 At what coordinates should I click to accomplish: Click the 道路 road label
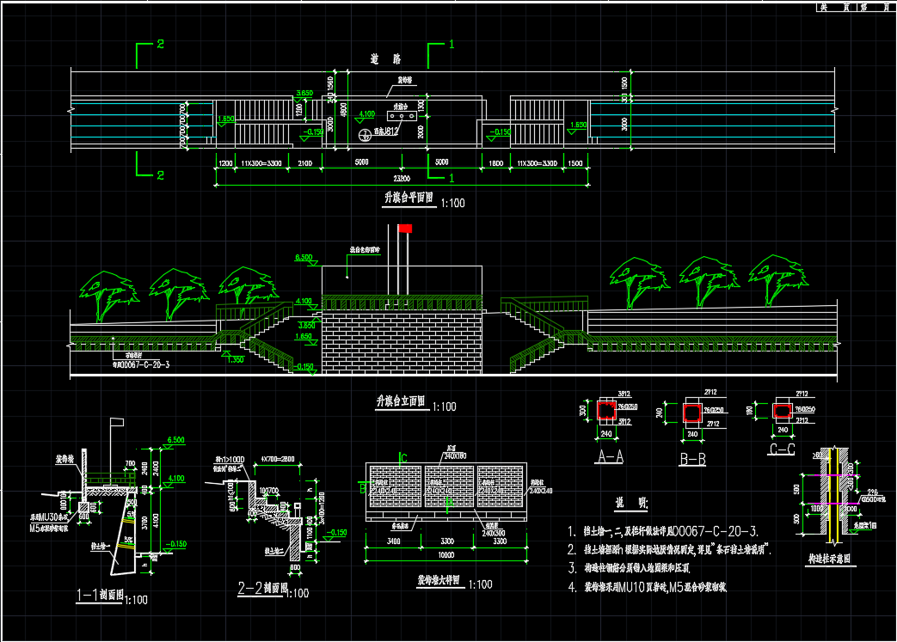click(385, 59)
